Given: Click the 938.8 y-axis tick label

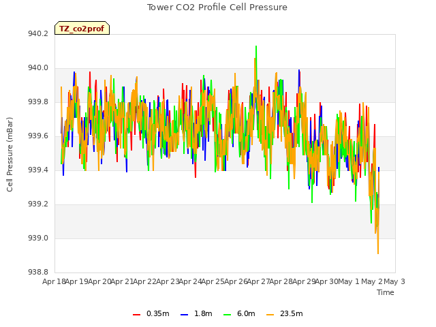Looking at the screenshot, I should (38, 272).
